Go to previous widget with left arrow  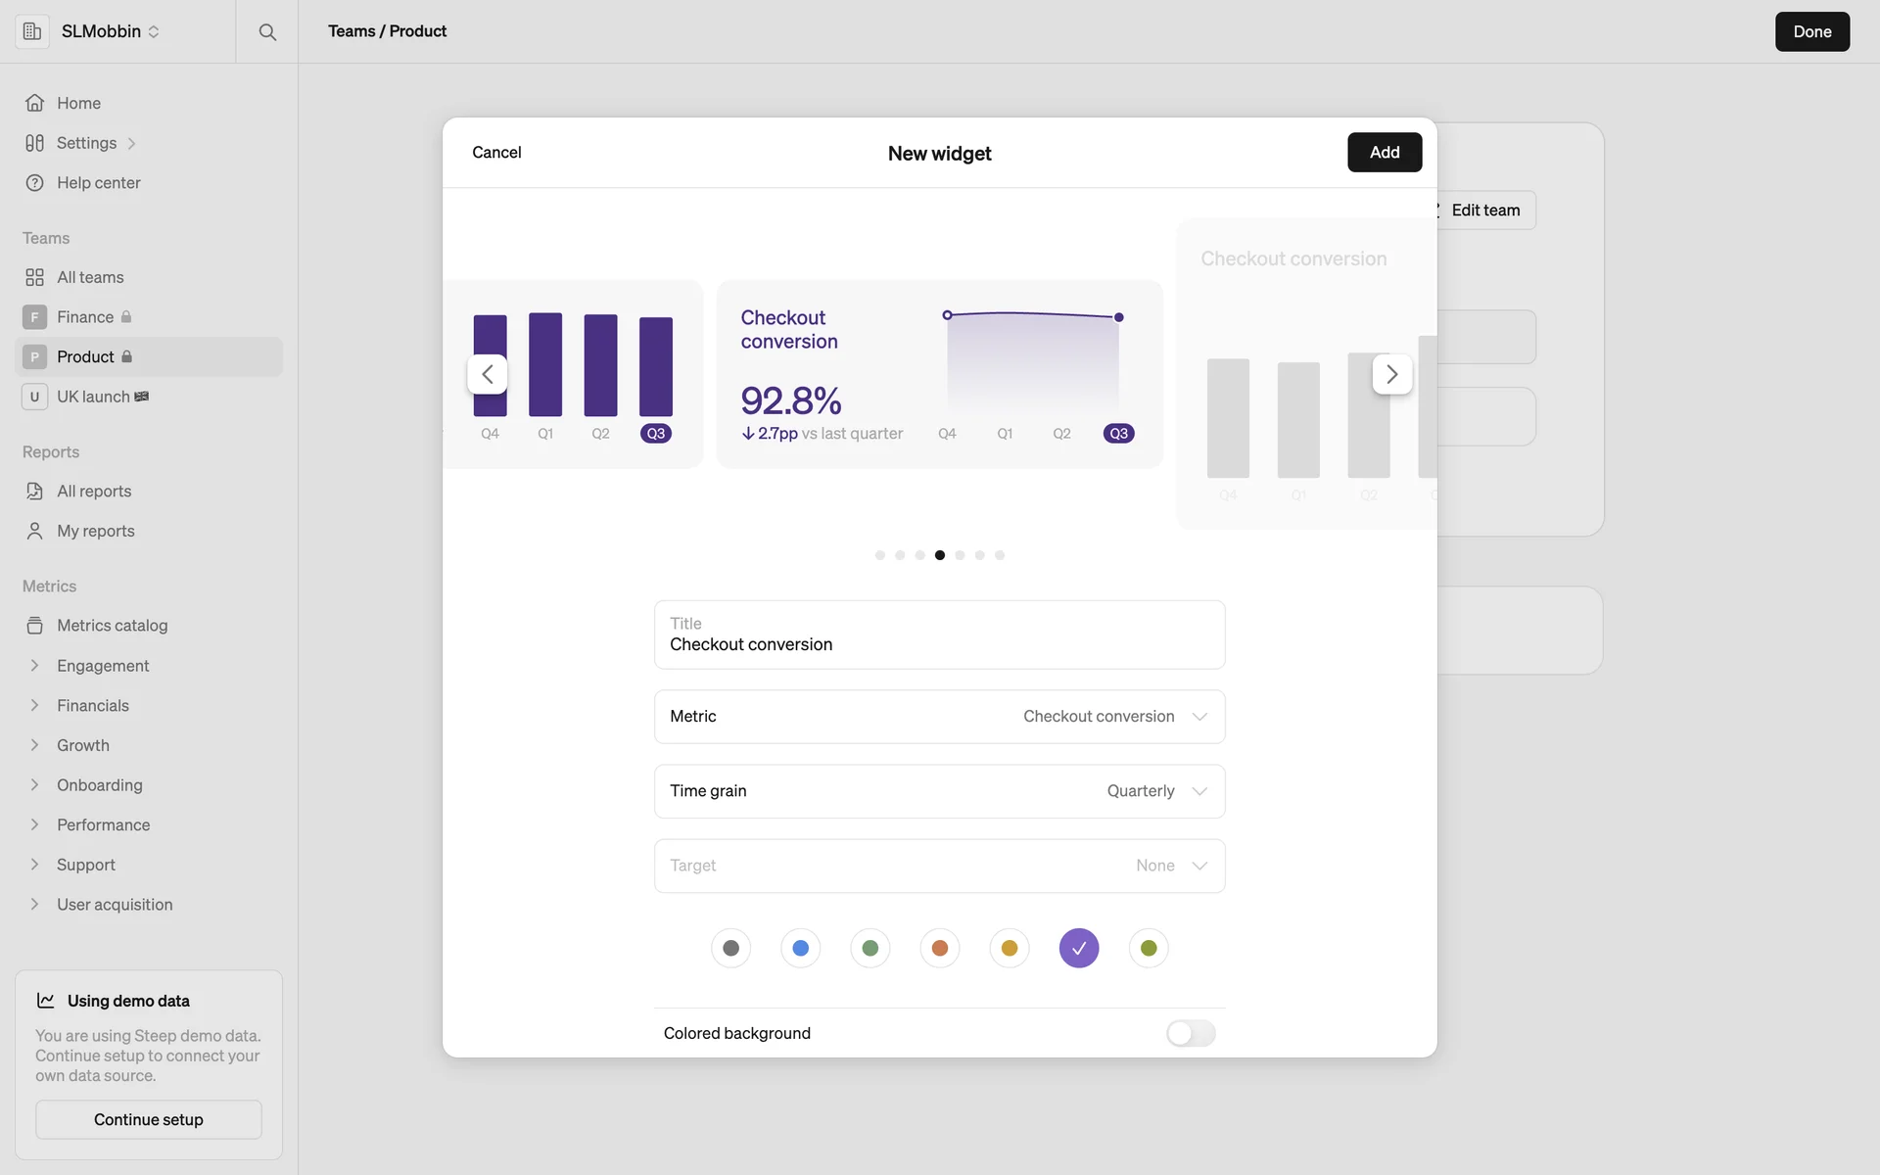(487, 374)
